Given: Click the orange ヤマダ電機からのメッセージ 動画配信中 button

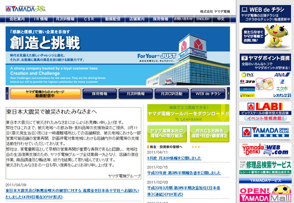Looking at the screenshot, I should pyautogui.click(x=45, y=93).
